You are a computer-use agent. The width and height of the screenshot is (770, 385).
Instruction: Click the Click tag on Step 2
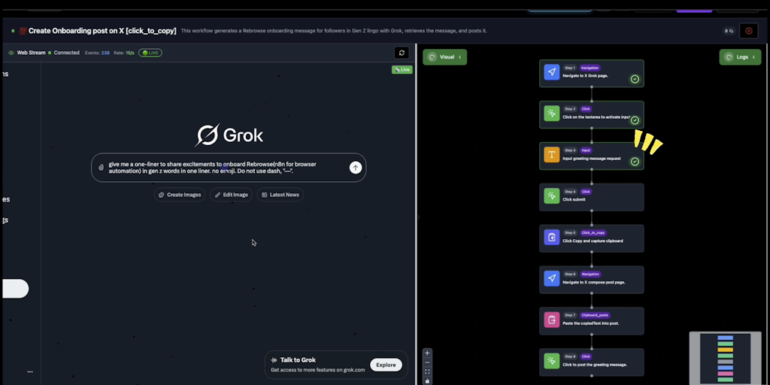(x=586, y=109)
